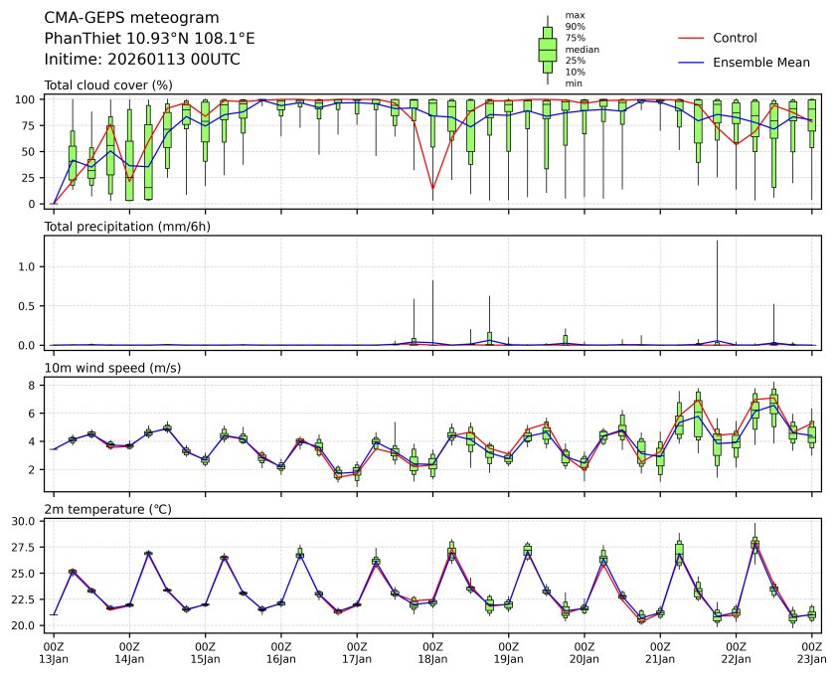Screen dimensions: 838x676
Task: Click the 23Jan date label on x-axis
Action: point(811,658)
